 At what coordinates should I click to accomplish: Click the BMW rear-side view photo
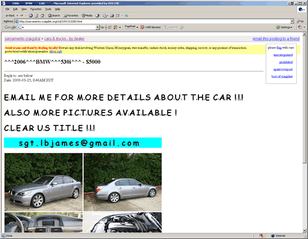pos(123,182)
